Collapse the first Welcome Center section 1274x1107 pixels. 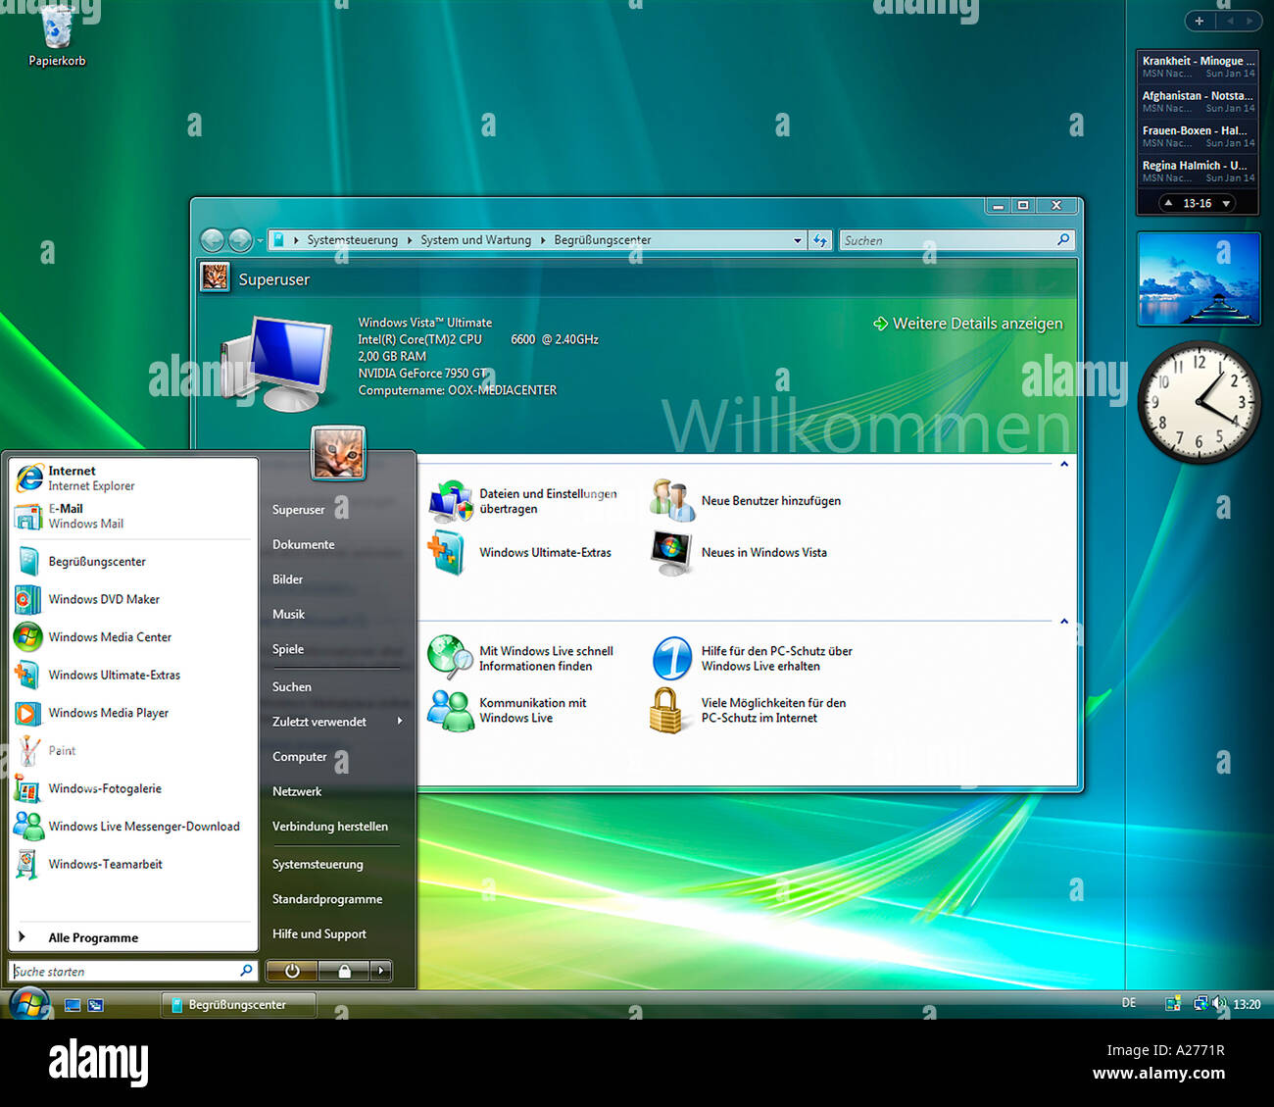(1064, 464)
